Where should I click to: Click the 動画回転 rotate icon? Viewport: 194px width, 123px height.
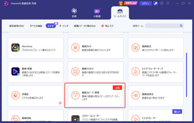(x=15, y=118)
